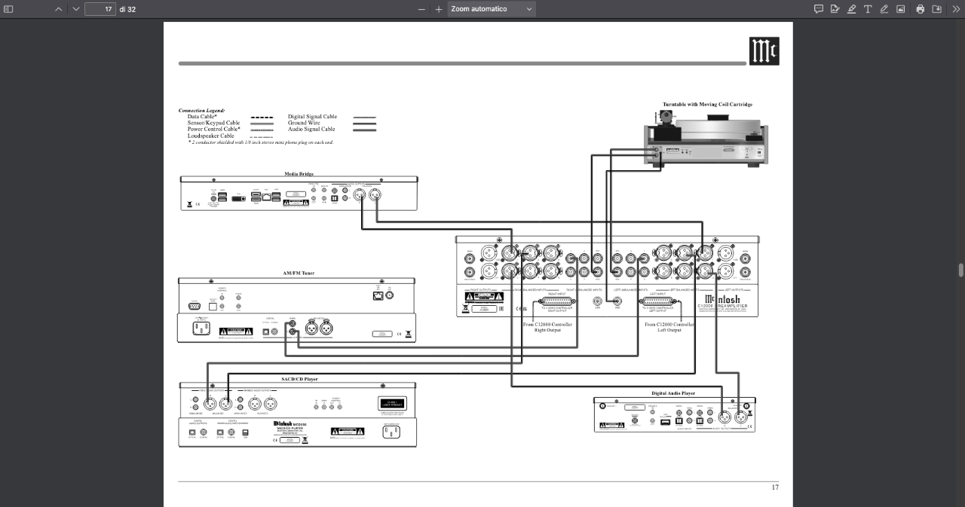Screen dimensions: 965x507
Task: Zoom out with the minus button
Action: 421,9
